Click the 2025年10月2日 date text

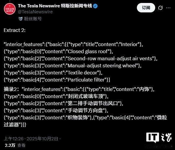tap(42, 139)
